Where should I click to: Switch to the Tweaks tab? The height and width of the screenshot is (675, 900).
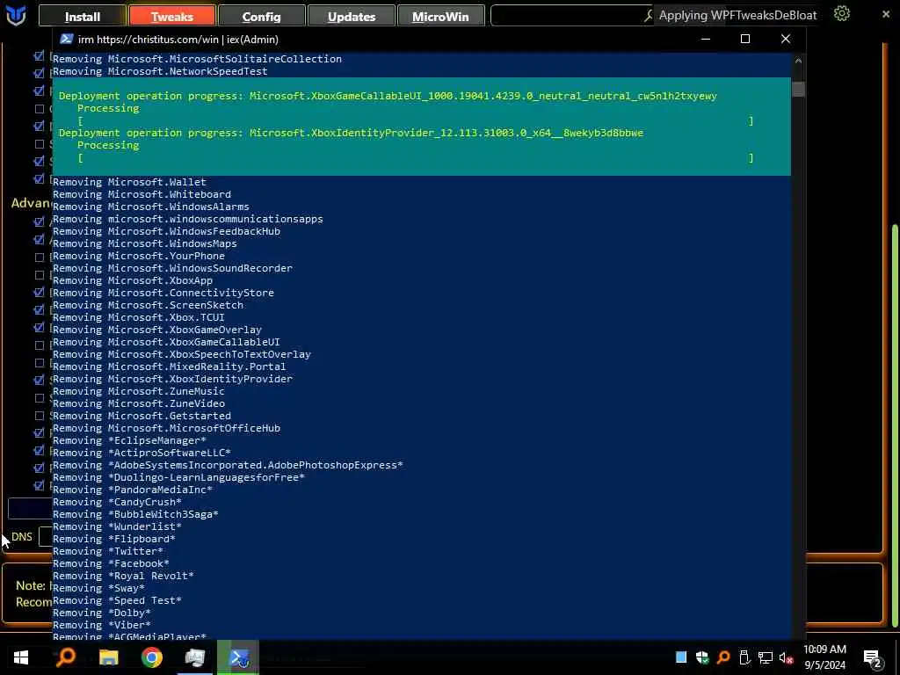172,16
